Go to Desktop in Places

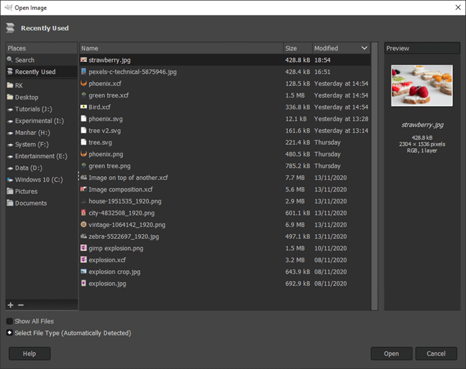click(x=41, y=97)
